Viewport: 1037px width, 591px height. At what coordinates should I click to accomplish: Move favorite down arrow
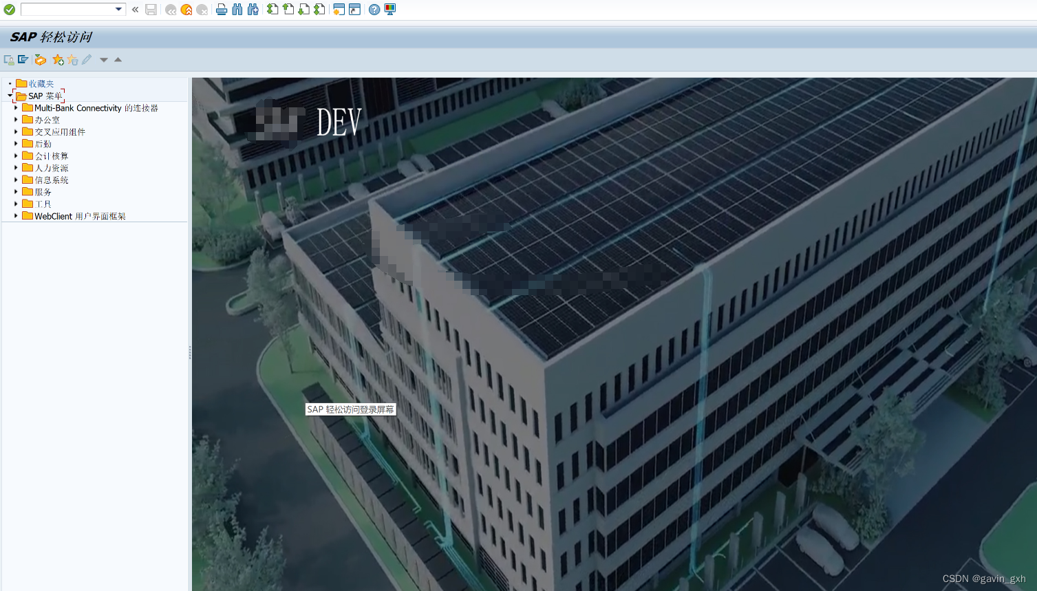pos(104,60)
